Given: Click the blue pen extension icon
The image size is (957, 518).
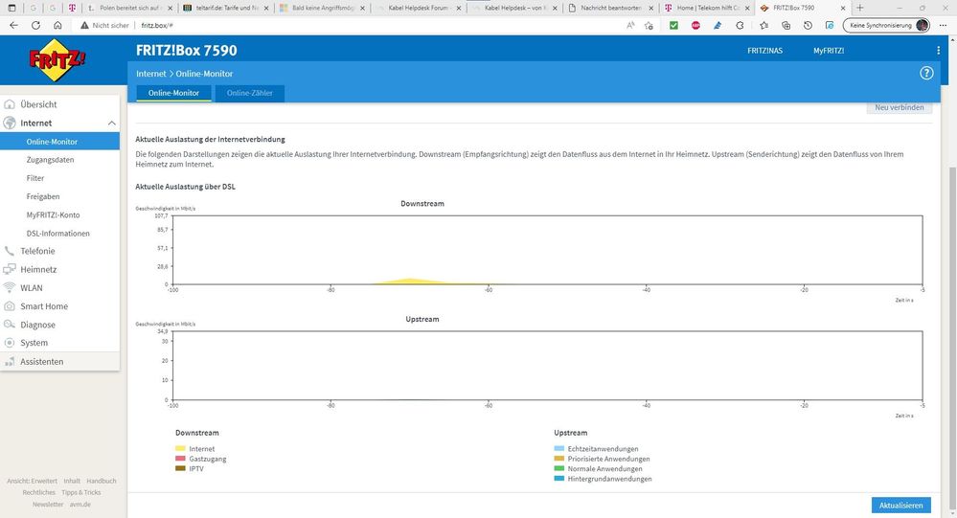Looking at the screenshot, I should click(718, 26).
